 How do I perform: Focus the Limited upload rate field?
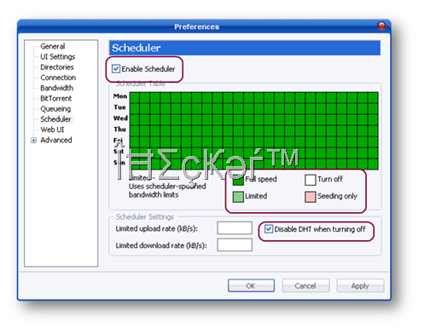235,227
